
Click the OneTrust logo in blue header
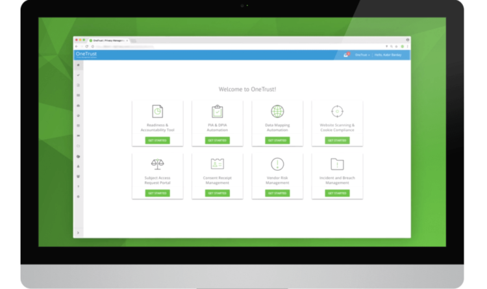click(86, 55)
